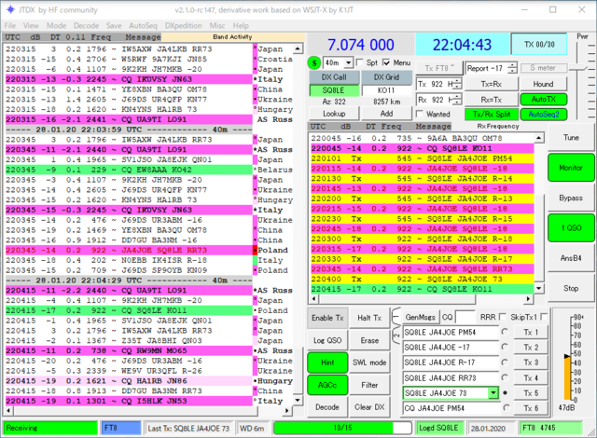Toggle the SWL mode button
597x438 pixels.
coord(369,363)
